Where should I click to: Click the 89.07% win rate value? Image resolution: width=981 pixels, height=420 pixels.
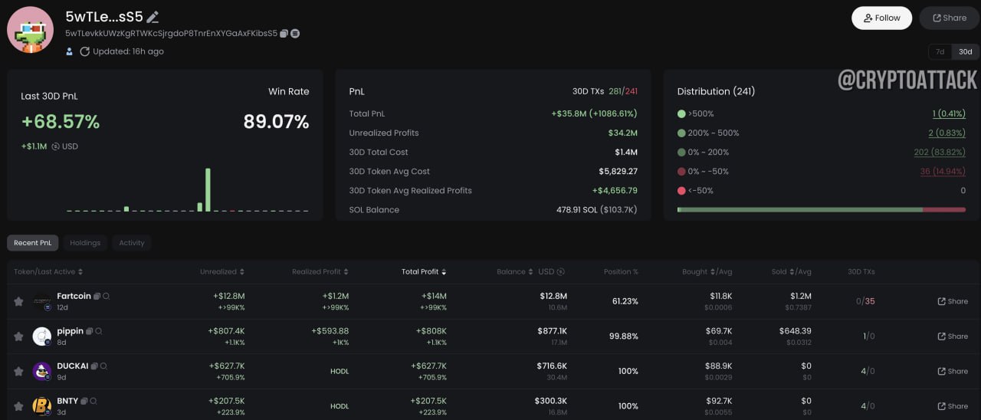coord(276,122)
